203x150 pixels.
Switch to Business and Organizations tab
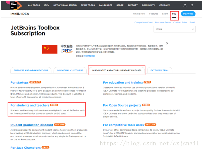(31, 70)
